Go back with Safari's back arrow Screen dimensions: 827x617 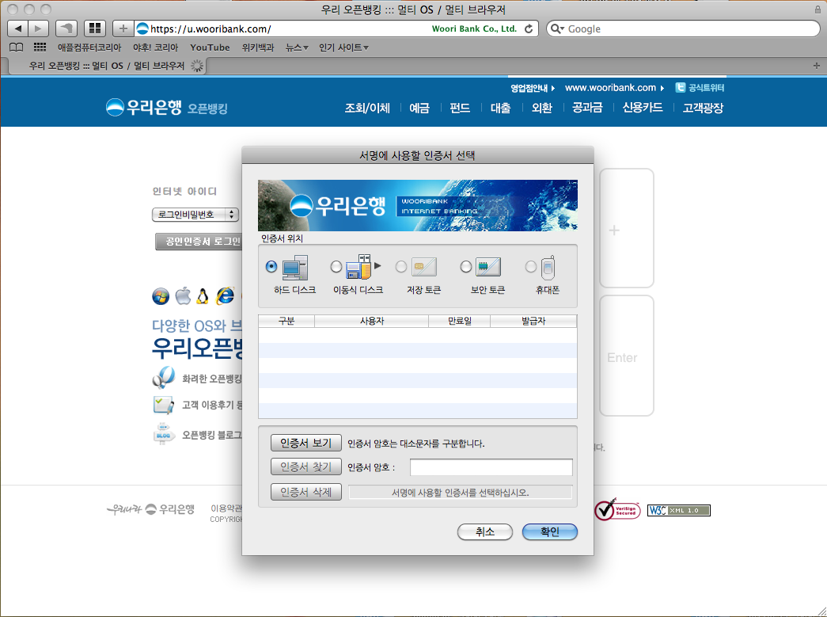click(18, 29)
